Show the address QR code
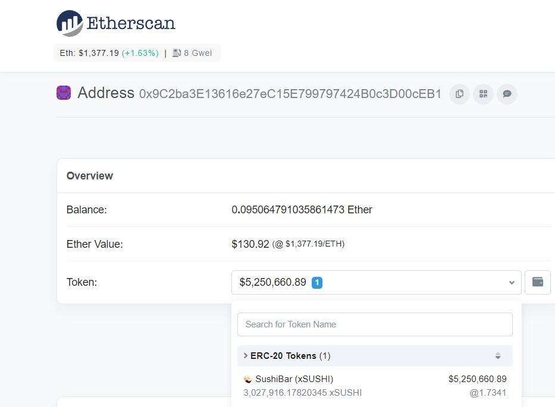This screenshot has width=555, height=407. 483,94
